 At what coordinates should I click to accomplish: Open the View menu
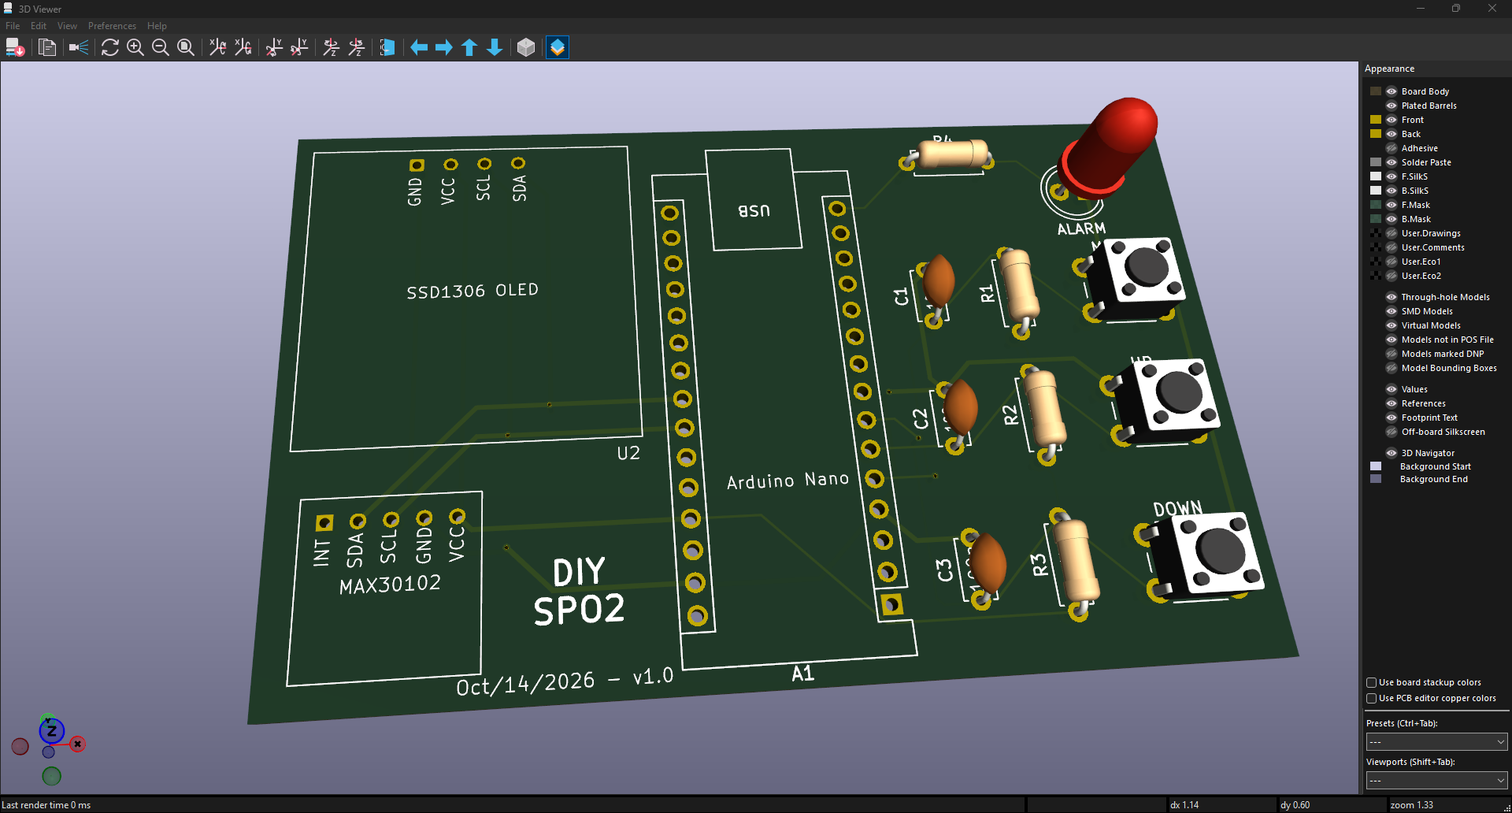(x=67, y=26)
